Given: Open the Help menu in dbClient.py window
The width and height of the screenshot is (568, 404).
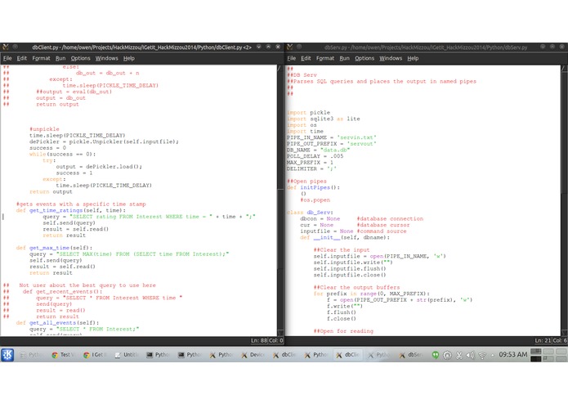Looking at the screenshot, I should coord(128,58).
